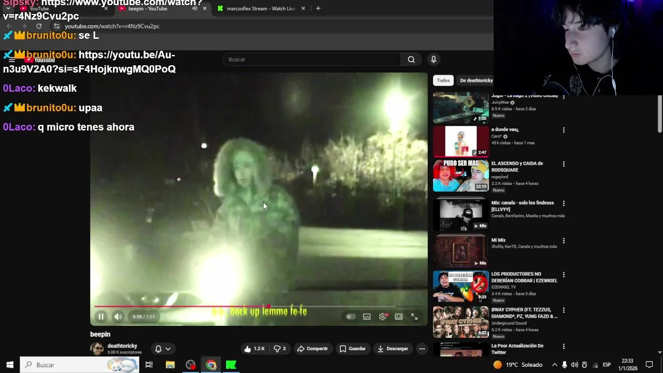Open Compartir share options
This screenshot has width=663, height=373.
pos(312,349)
